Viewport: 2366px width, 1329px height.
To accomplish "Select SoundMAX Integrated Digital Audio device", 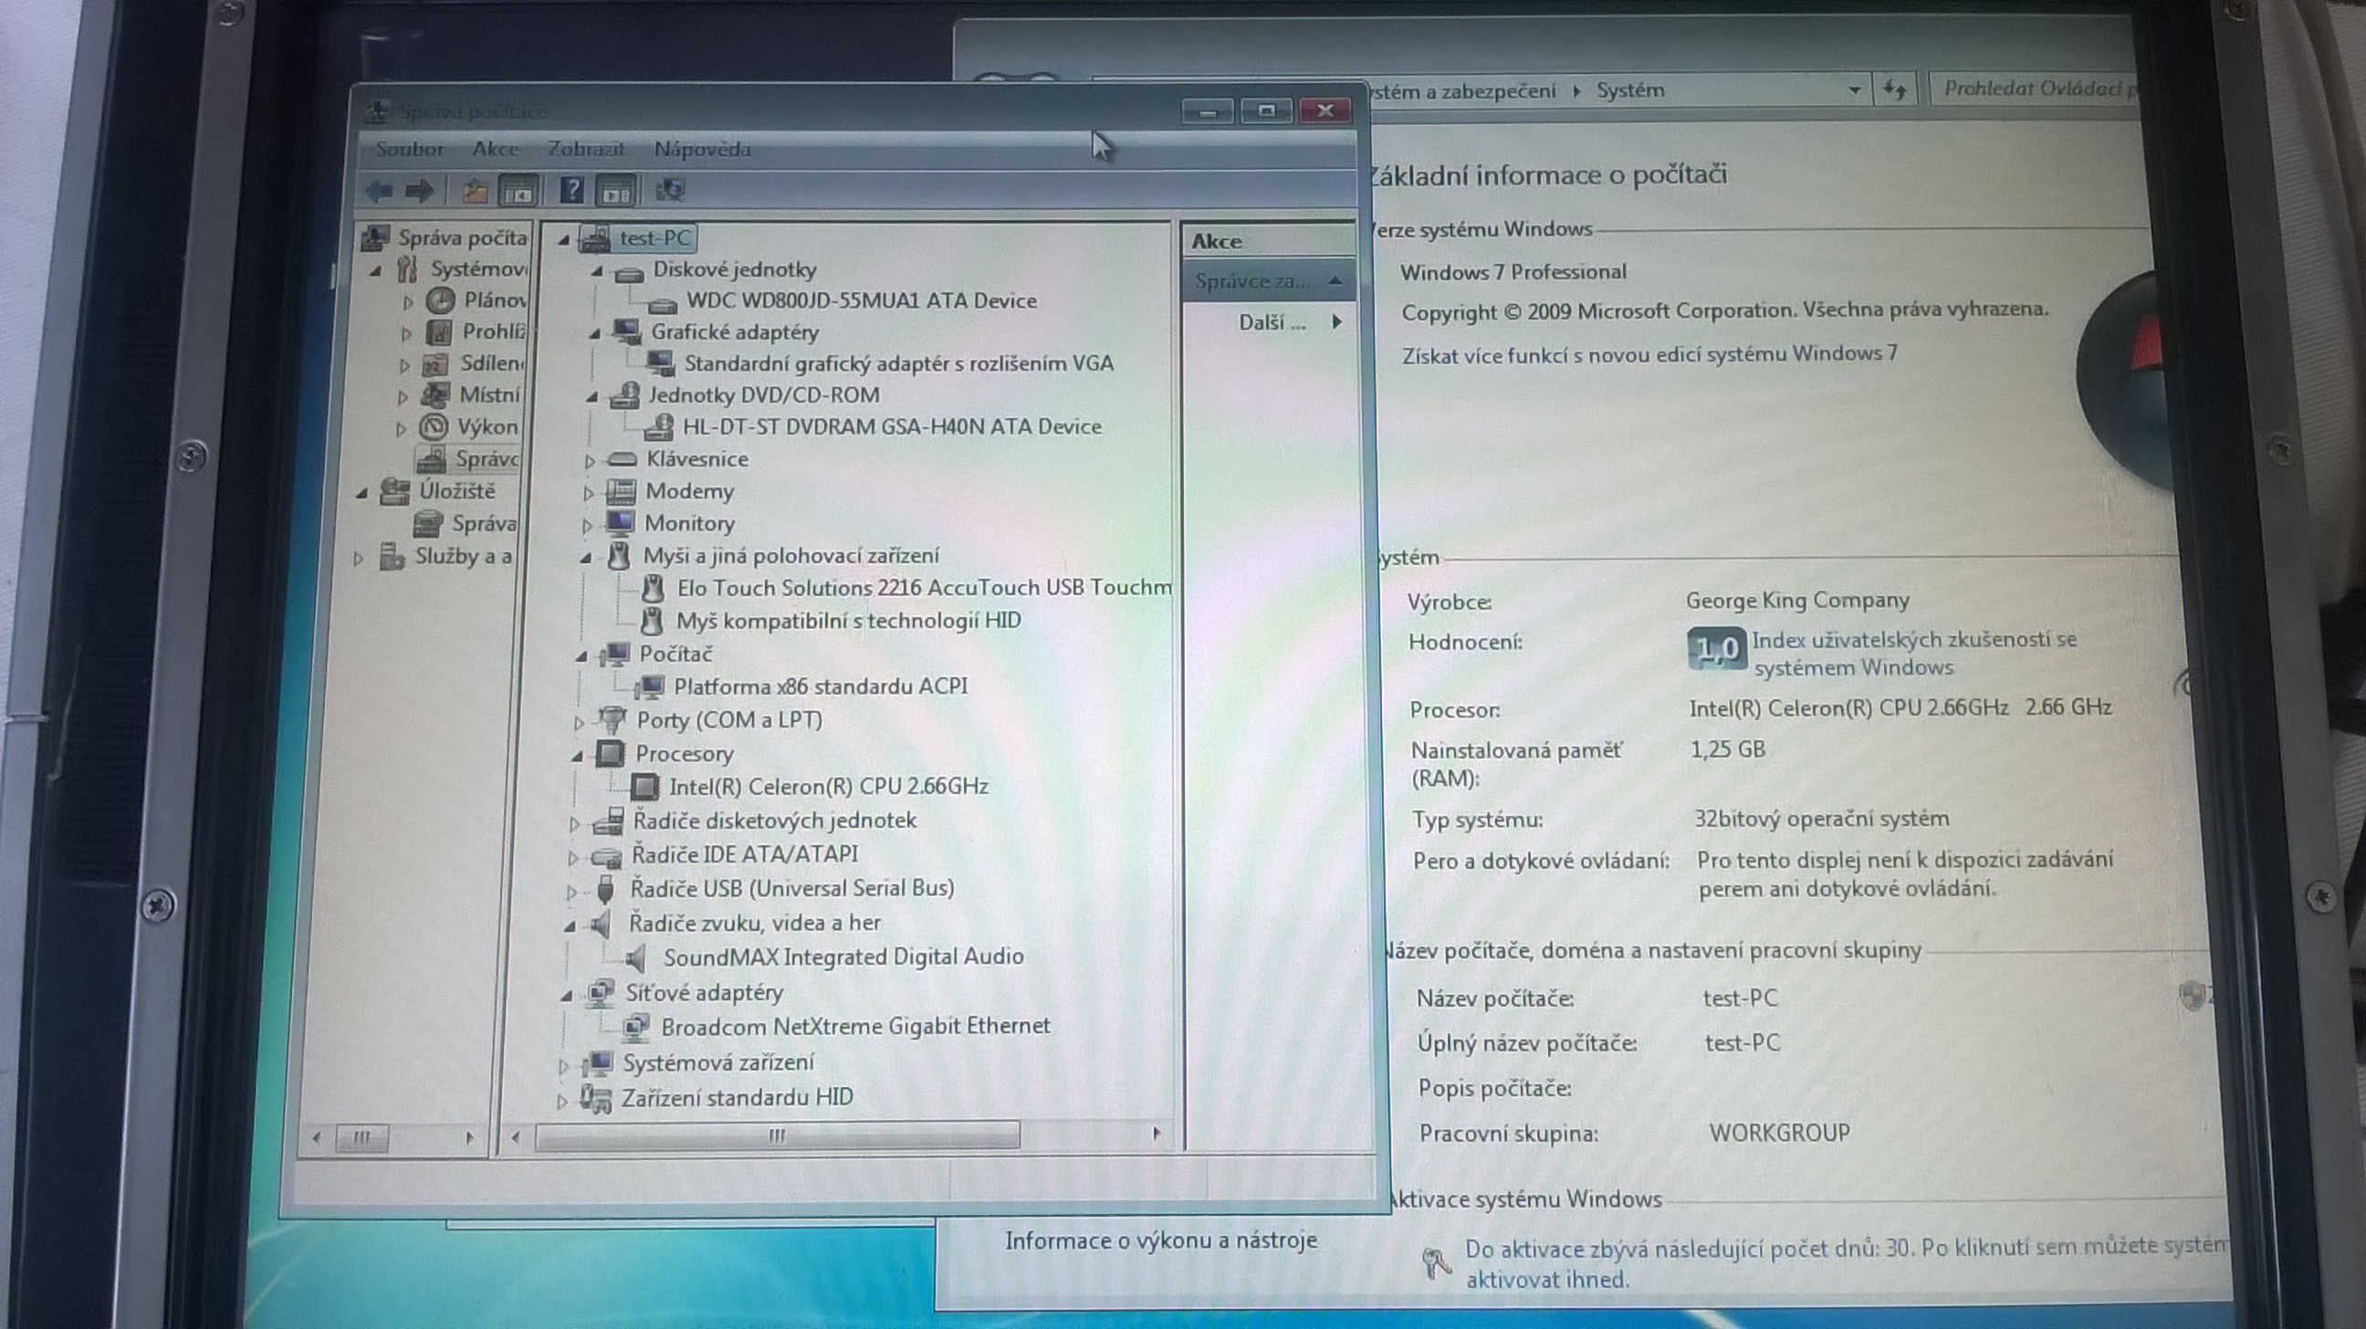I will [x=843, y=957].
